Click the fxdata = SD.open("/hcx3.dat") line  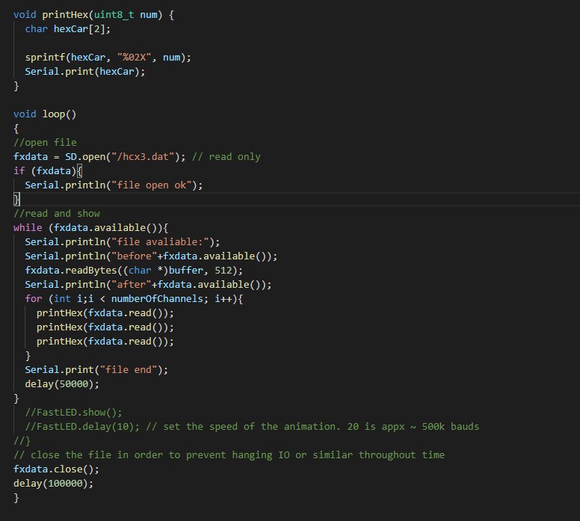[x=99, y=156]
